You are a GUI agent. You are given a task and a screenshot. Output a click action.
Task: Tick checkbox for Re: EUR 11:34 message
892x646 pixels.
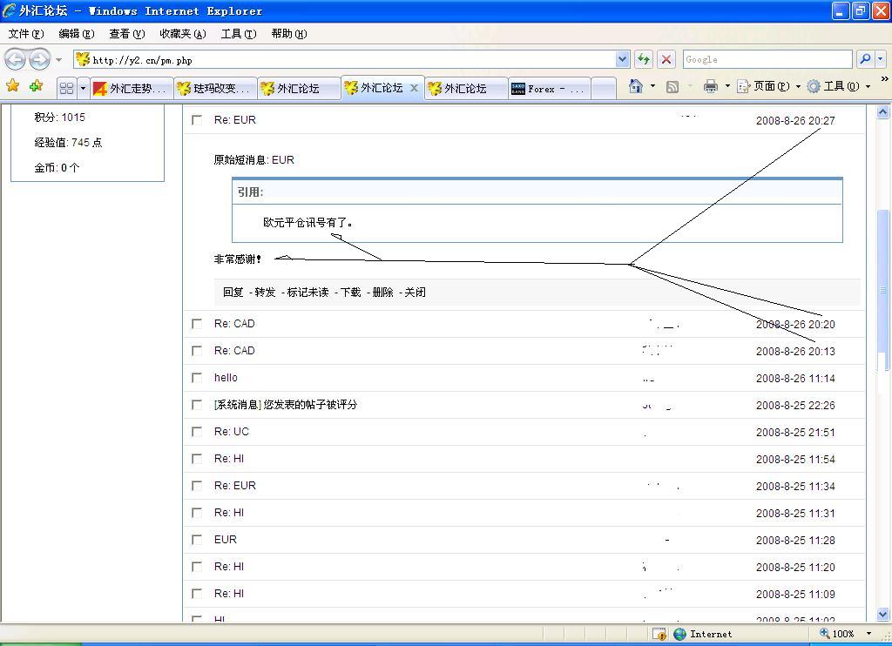pyautogui.click(x=197, y=486)
